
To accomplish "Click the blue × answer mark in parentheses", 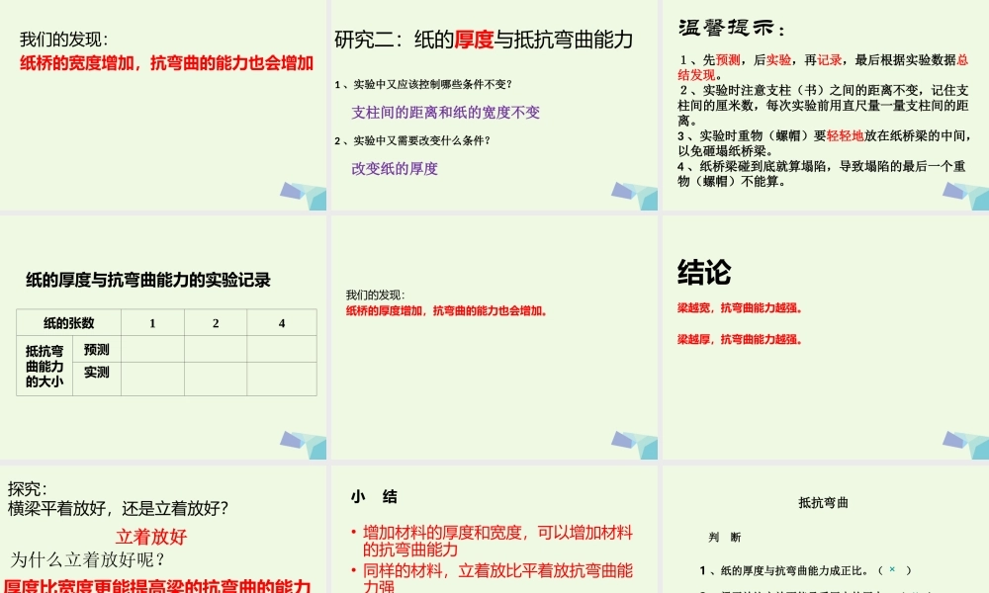I will pos(892,569).
